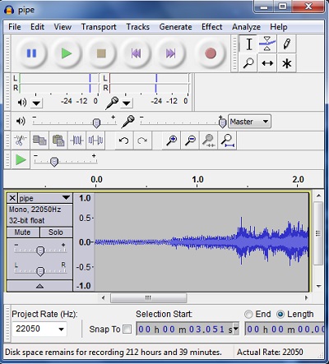
Task: Fit selection in window
Action: [209, 141]
